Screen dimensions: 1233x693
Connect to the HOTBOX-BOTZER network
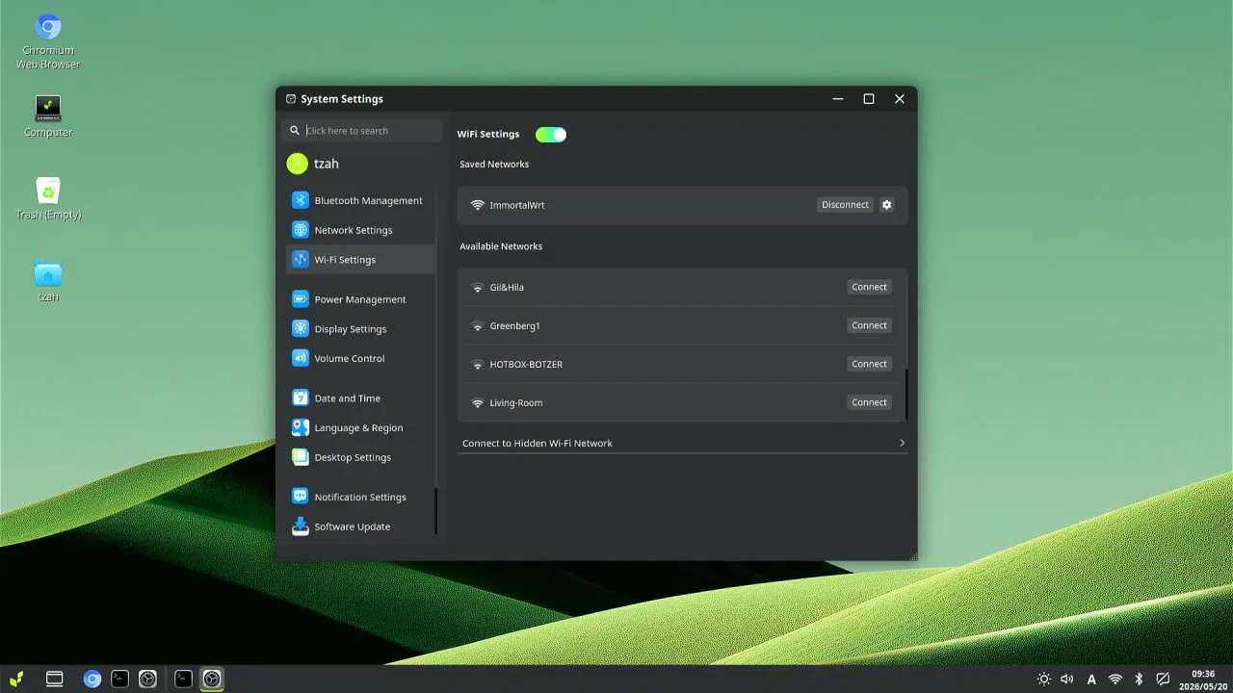tap(869, 364)
